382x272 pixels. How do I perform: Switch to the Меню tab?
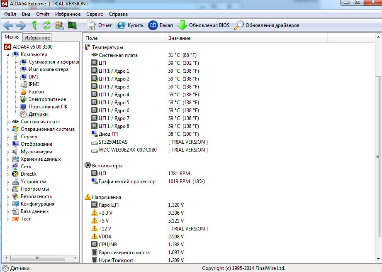(x=12, y=37)
